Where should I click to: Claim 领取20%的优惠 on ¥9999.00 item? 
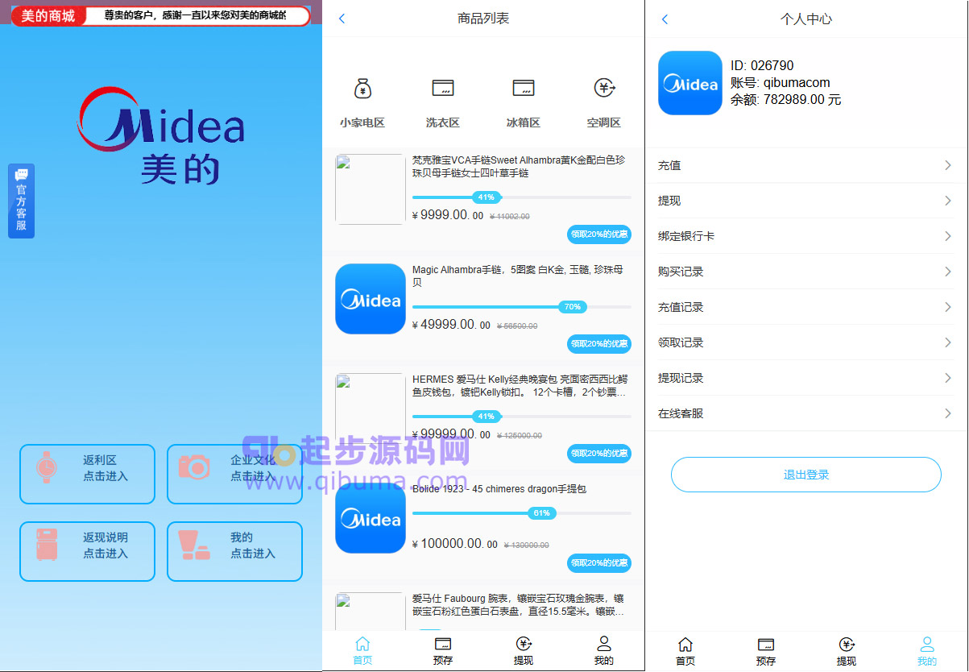coord(599,234)
